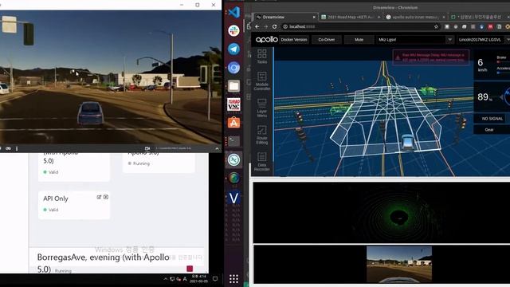Bookmark this page with the star icon
The width and height of the screenshot is (510, 287).
tap(436, 26)
